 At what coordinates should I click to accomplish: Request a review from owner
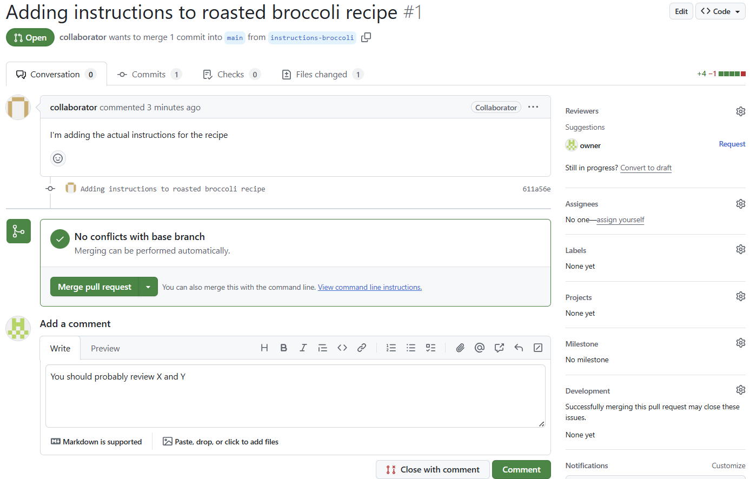click(x=732, y=144)
